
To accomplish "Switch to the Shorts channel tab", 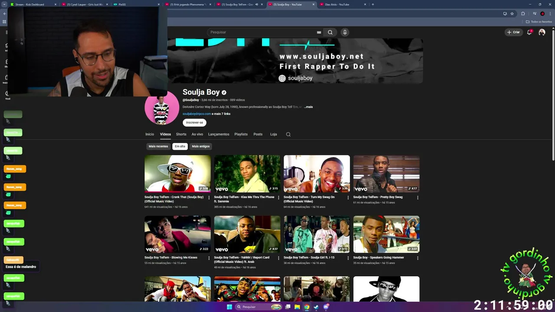I will click(x=181, y=134).
